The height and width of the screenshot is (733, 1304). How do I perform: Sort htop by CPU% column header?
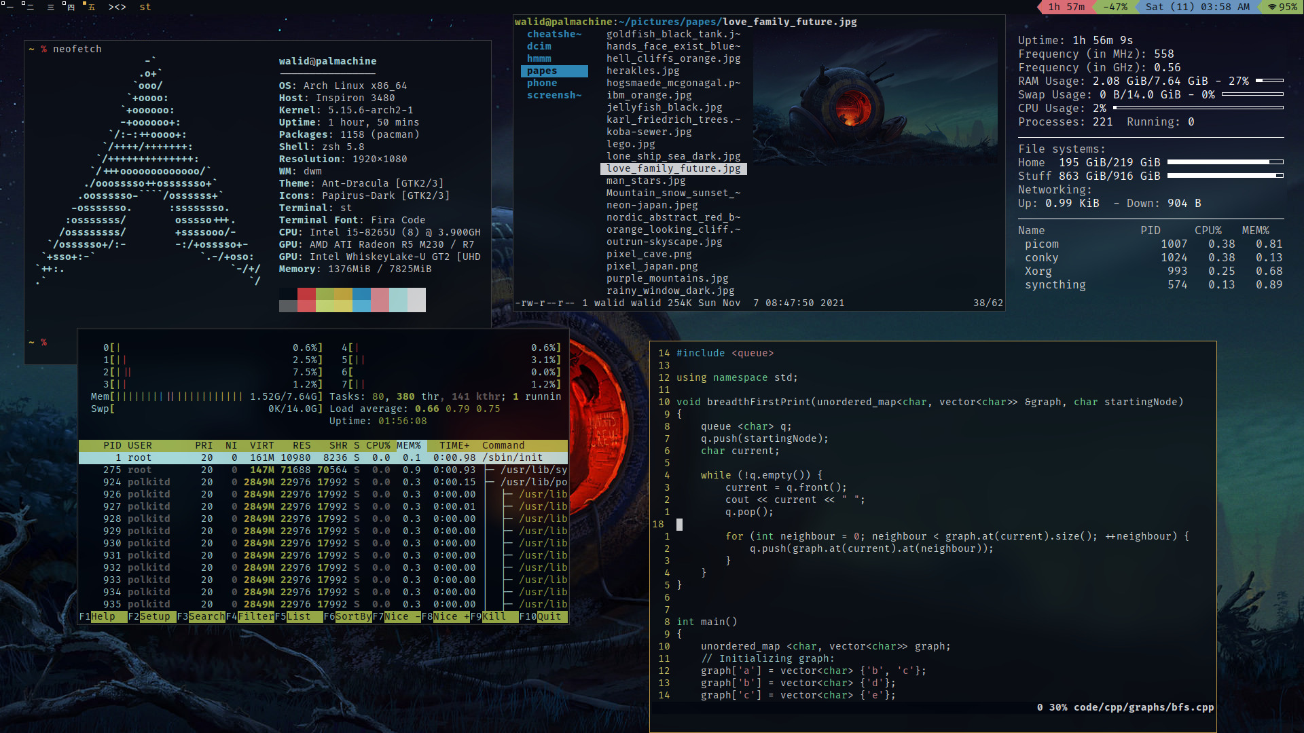coord(378,445)
